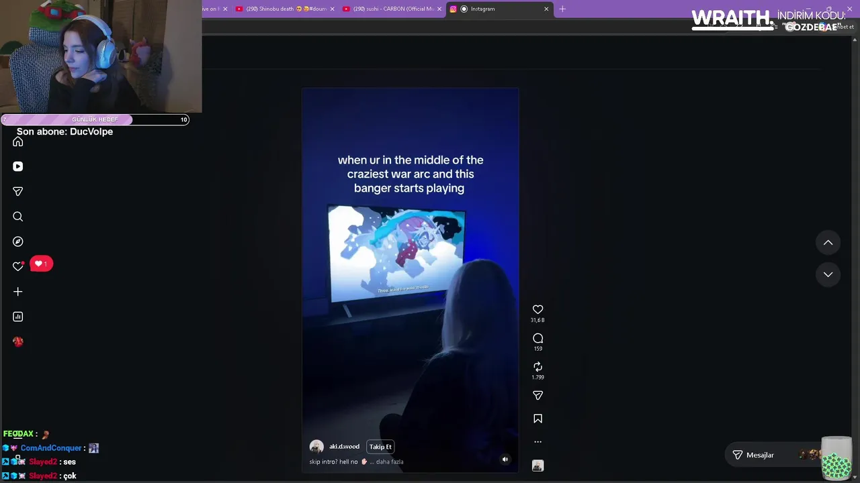The height and width of the screenshot is (483, 860).
Task: Click the 159 comment count
Action: (x=537, y=349)
